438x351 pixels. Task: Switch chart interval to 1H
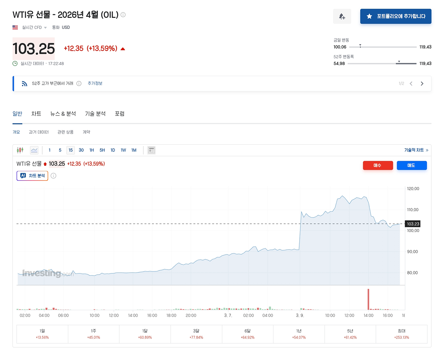coord(92,150)
